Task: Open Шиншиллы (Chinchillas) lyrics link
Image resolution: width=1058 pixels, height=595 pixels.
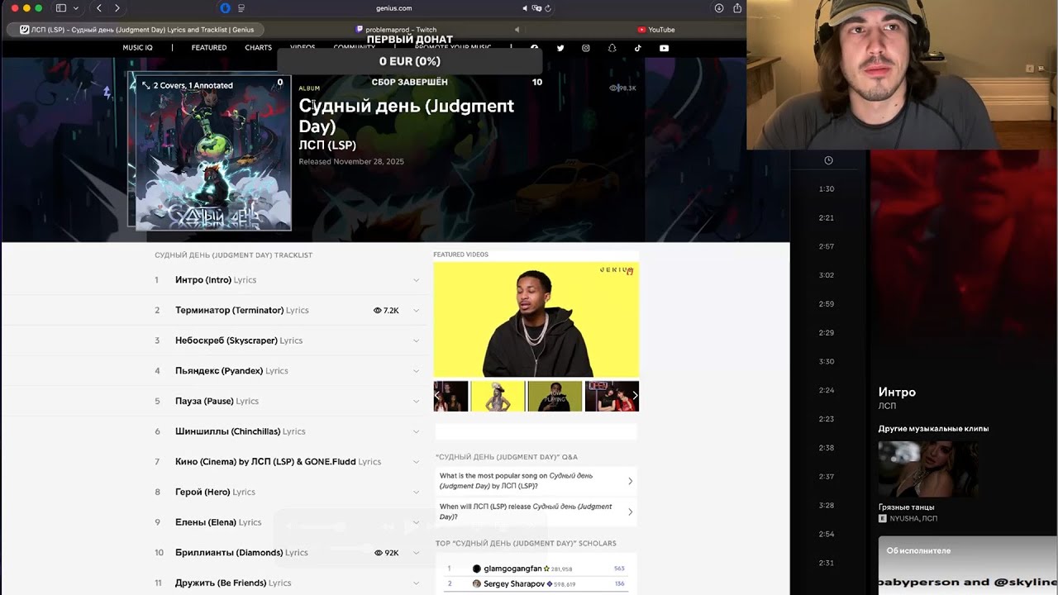Action: [x=241, y=431]
